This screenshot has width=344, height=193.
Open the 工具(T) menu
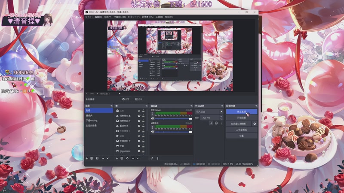point(159,17)
